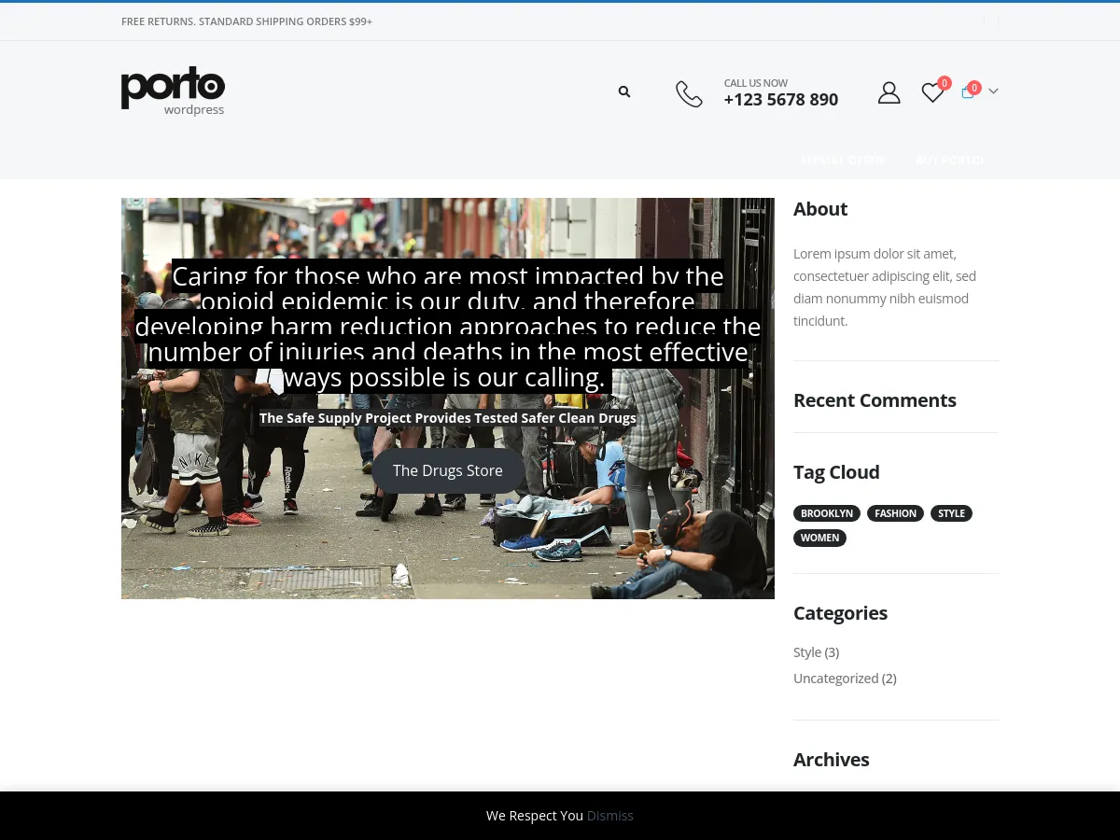The height and width of the screenshot is (840, 1120).
Task: Dismiss the We Respect You notice
Action: [610, 815]
